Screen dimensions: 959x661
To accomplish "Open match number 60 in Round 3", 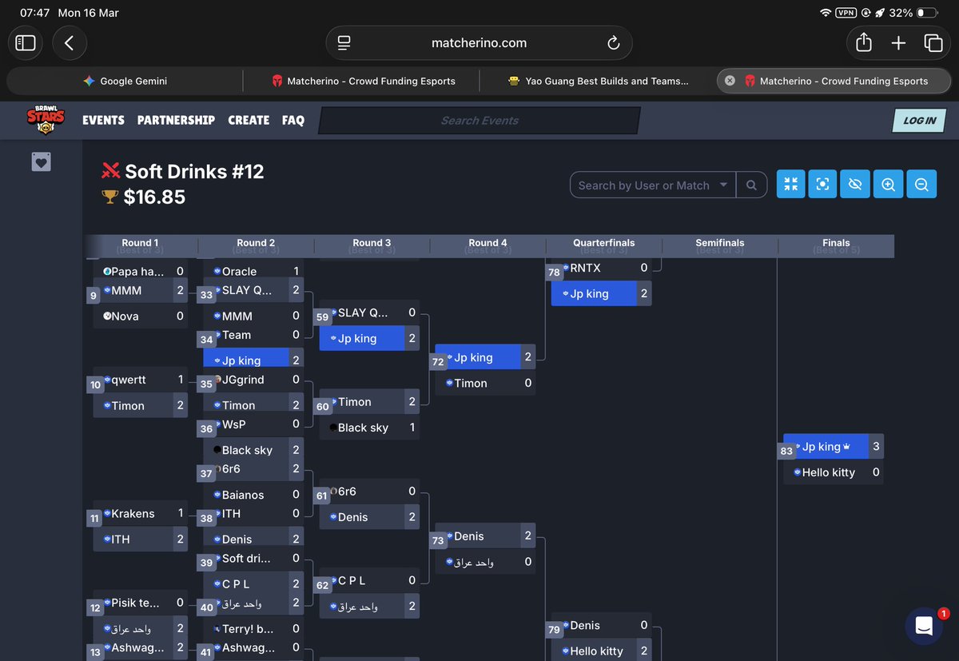I will pos(322,407).
